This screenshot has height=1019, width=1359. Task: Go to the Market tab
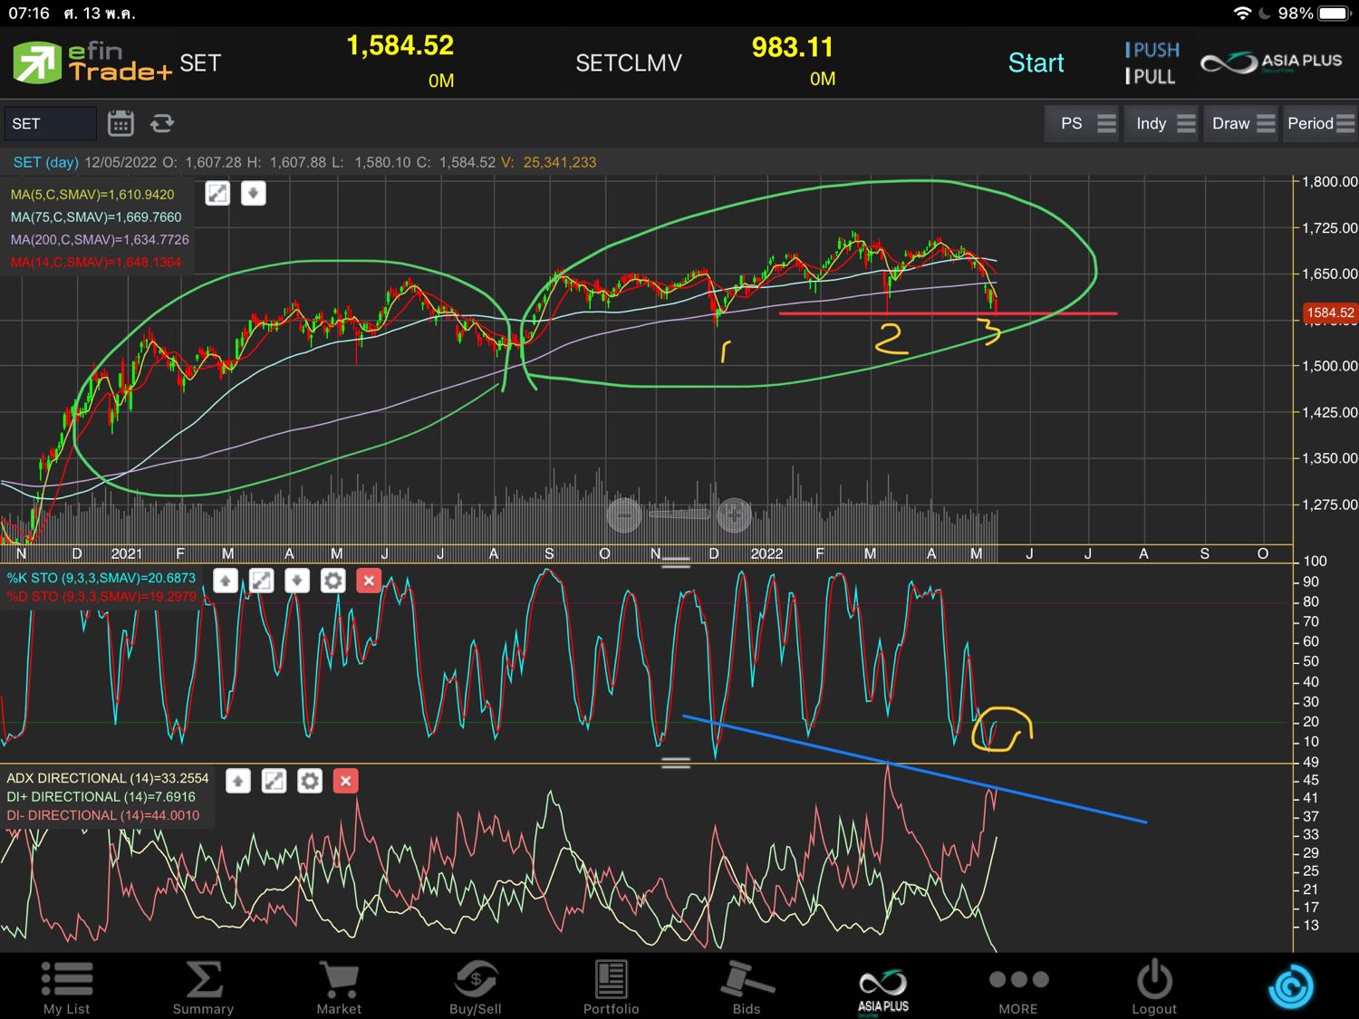(339, 987)
